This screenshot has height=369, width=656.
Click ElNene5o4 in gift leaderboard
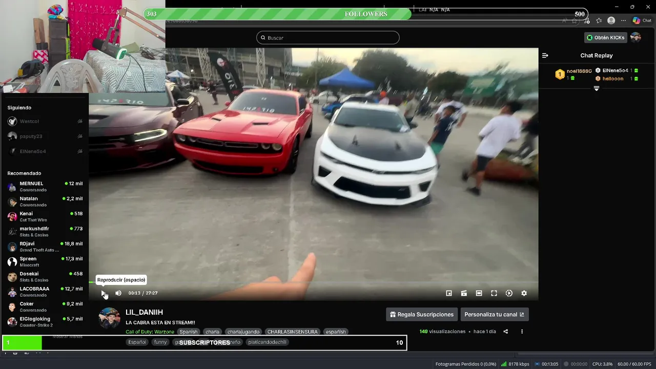pyautogui.click(x=615, y=70)
